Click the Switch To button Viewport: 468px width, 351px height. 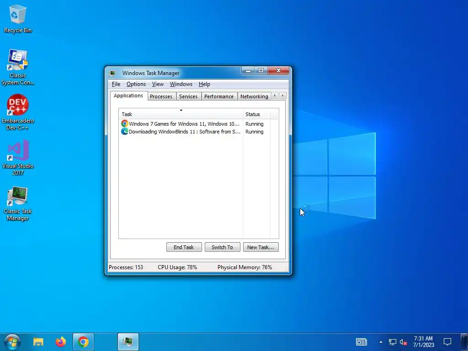pyautogui.click(x=223, y=247)
